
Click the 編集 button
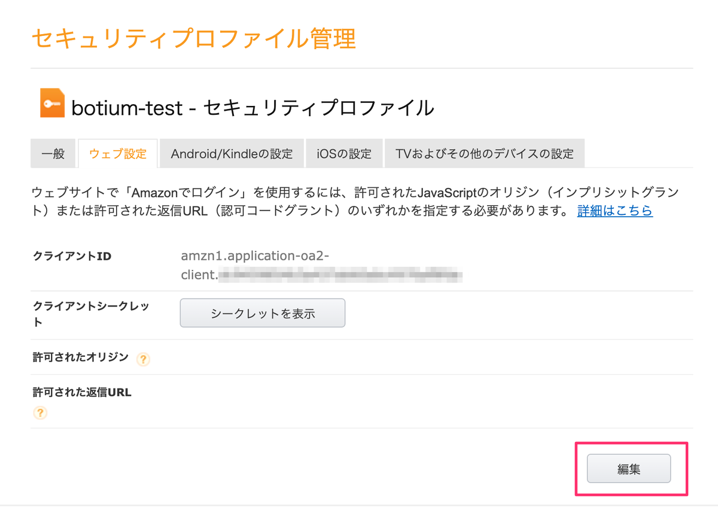629,469
